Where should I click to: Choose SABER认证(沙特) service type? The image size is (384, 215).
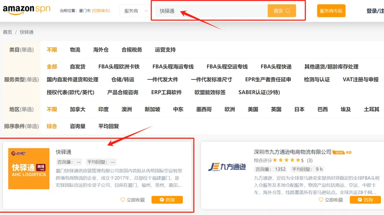click(x=259, y=93)
